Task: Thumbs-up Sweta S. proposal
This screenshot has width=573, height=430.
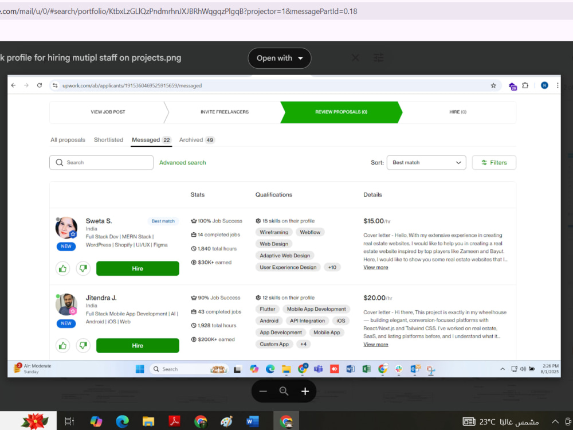Action: [63, 268]
